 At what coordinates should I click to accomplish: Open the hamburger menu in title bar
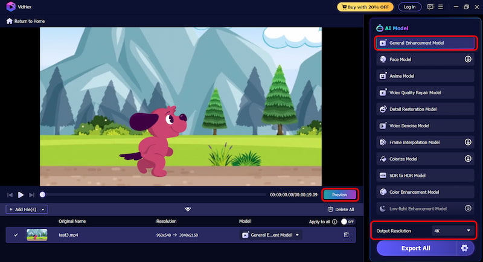point(441,7)
